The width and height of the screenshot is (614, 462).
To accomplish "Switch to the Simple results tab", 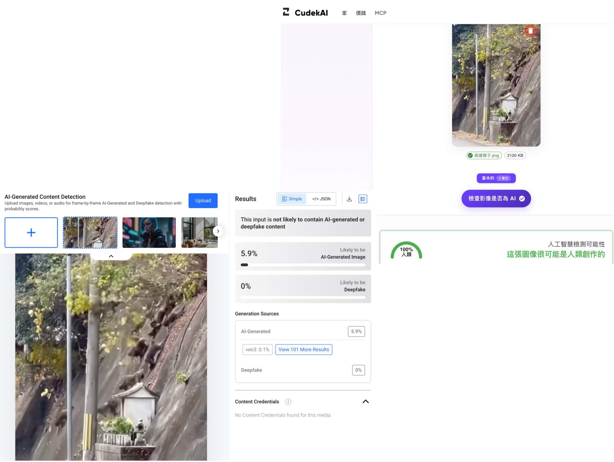I will pyautogui.click(x=292, y=199).
